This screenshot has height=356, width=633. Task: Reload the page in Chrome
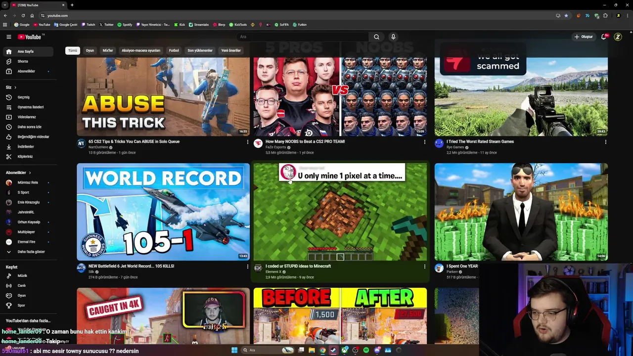23,15
